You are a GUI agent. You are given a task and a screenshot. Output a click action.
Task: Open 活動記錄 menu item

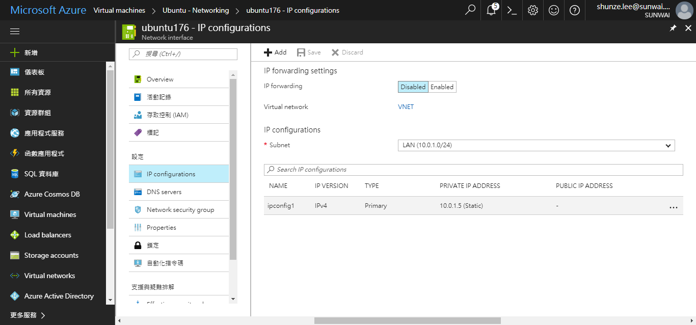point(179,97)
